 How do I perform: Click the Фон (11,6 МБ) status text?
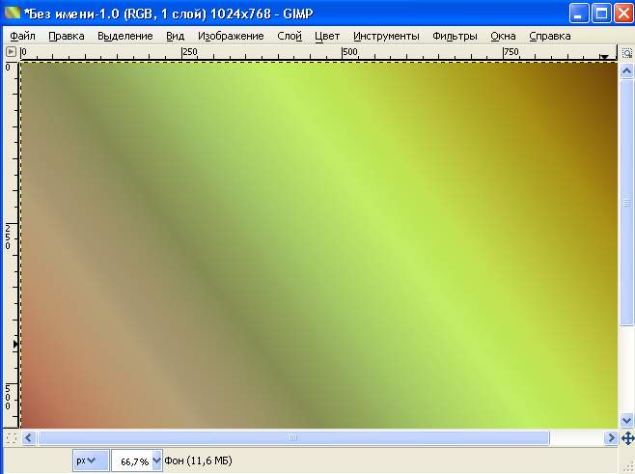pyautogui.click(x=198, y=460)
